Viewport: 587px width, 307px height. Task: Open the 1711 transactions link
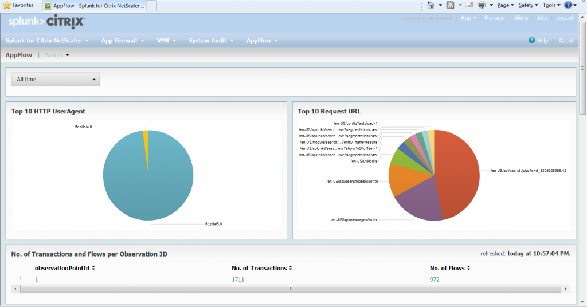[238, 280]
